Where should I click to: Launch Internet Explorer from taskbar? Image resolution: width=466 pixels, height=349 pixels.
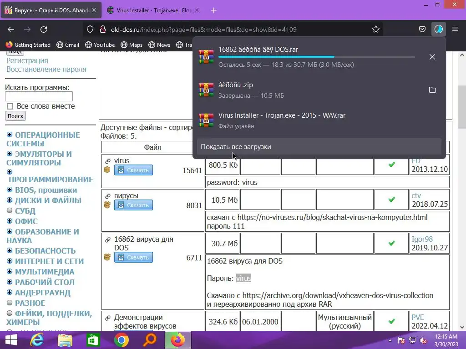tap(37, 340)
